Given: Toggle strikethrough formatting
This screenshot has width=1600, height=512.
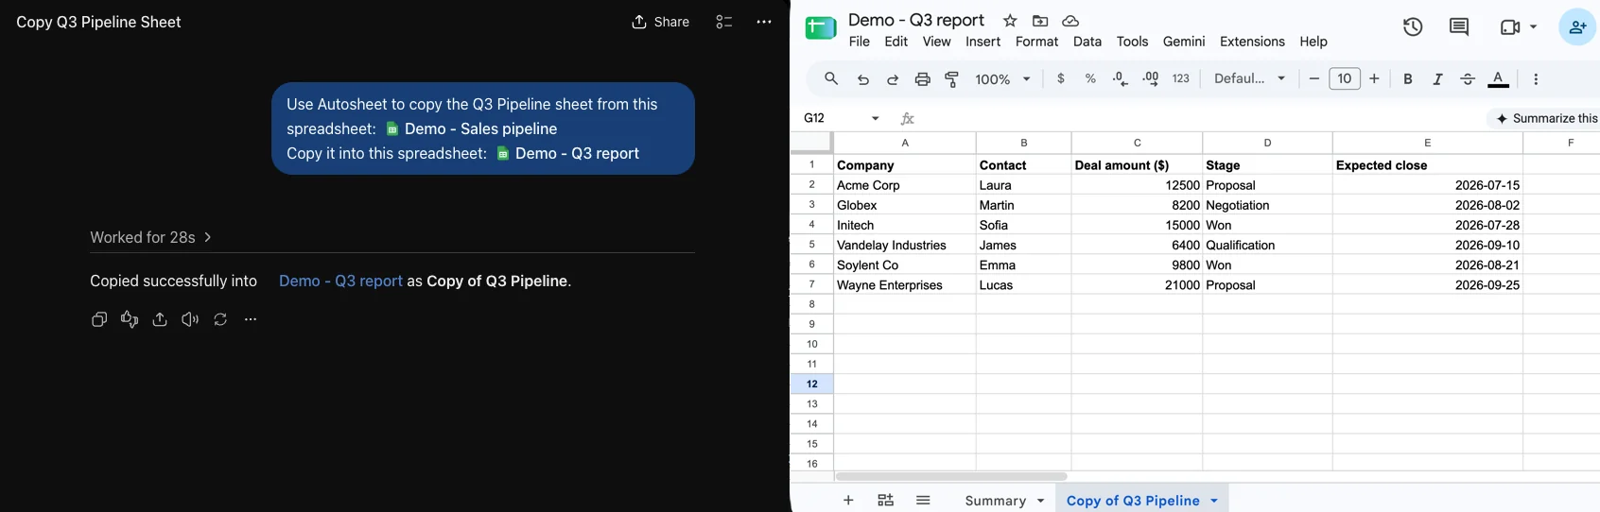Looking at the screenshot, I should 1468,79.
